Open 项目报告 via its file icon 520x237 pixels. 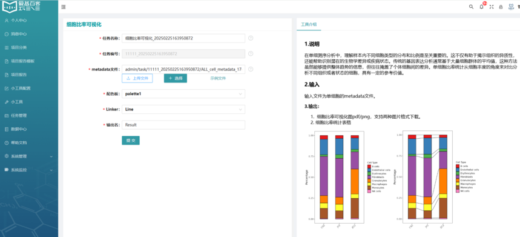click(x=7, y=75)
